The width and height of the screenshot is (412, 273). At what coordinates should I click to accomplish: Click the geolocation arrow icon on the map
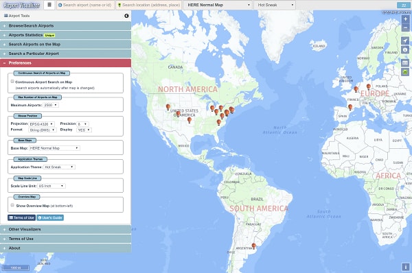(405, 40)
